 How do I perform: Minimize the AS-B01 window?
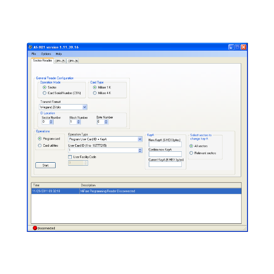coord(231,47)
